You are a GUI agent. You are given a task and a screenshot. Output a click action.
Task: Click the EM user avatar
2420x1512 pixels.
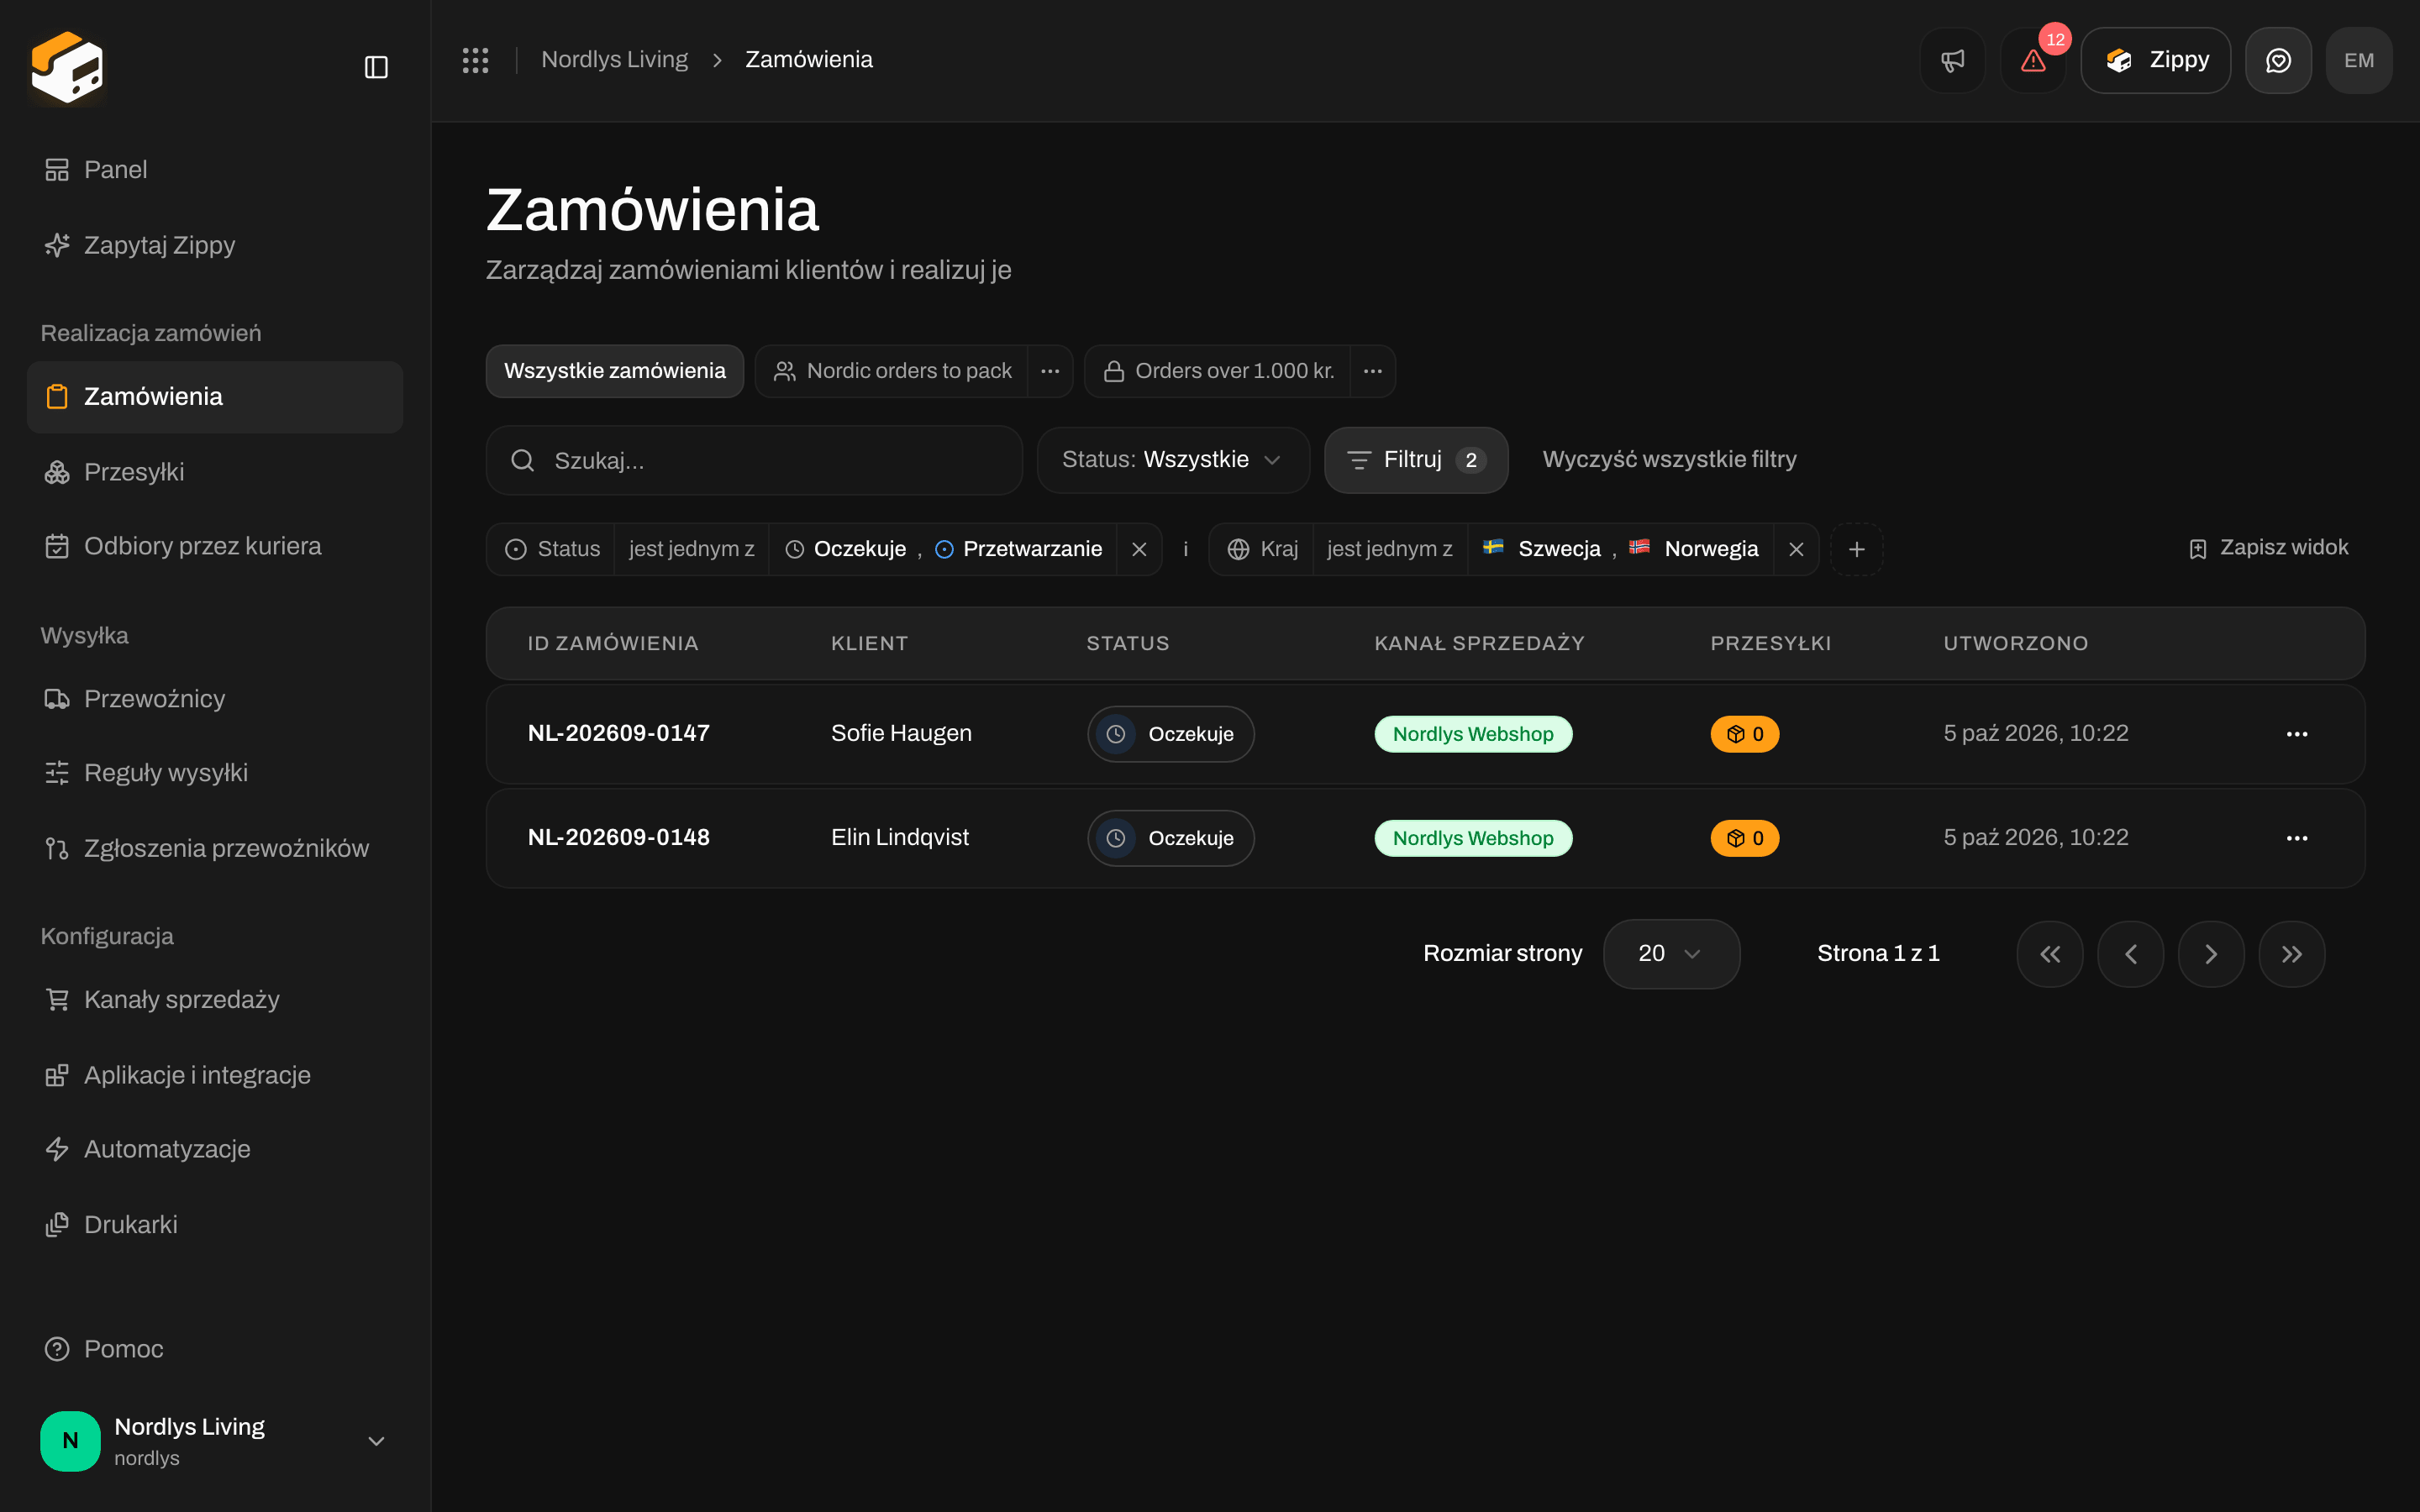[x=2359, y=60]
